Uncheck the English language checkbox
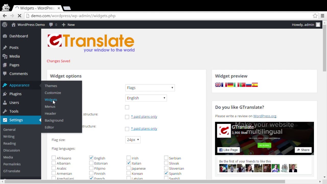The image size is (327, 184). 91,158
